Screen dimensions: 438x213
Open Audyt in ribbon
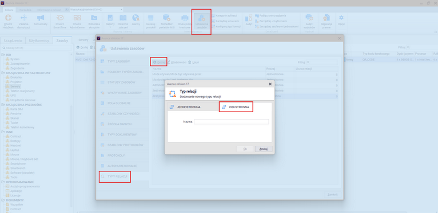pyautogui.click(x=249, y=20)
